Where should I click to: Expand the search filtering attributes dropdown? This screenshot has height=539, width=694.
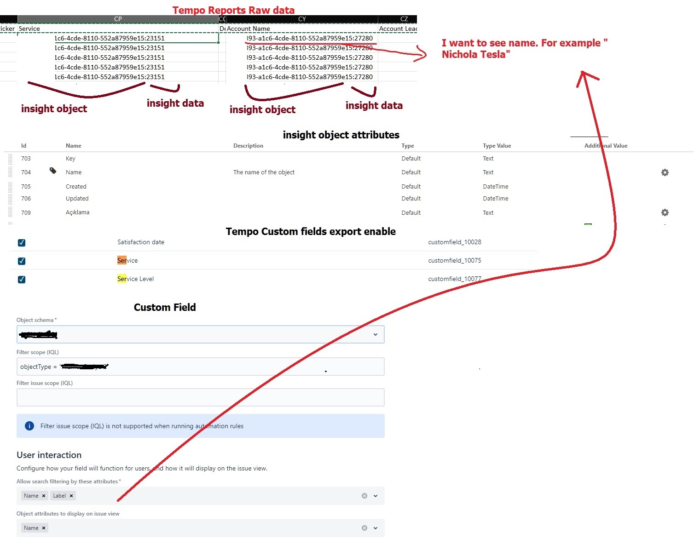tap(376, 496)
